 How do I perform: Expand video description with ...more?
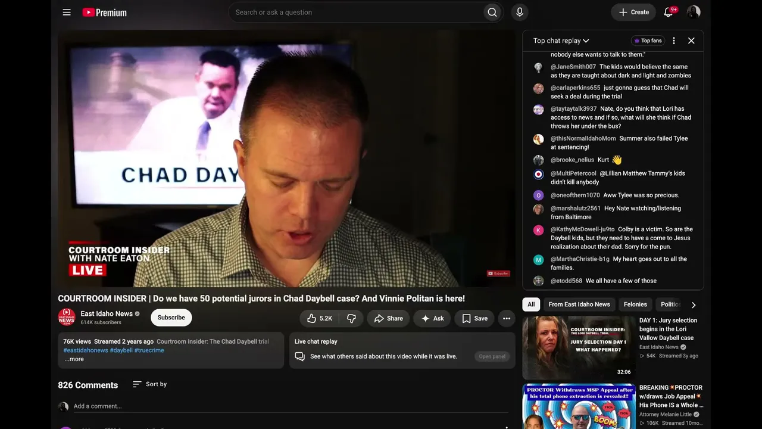[x=74, y=359]
